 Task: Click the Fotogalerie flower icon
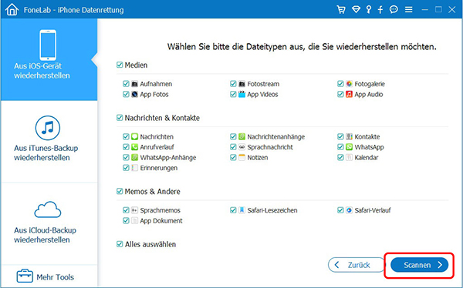[x=349, y=84]
